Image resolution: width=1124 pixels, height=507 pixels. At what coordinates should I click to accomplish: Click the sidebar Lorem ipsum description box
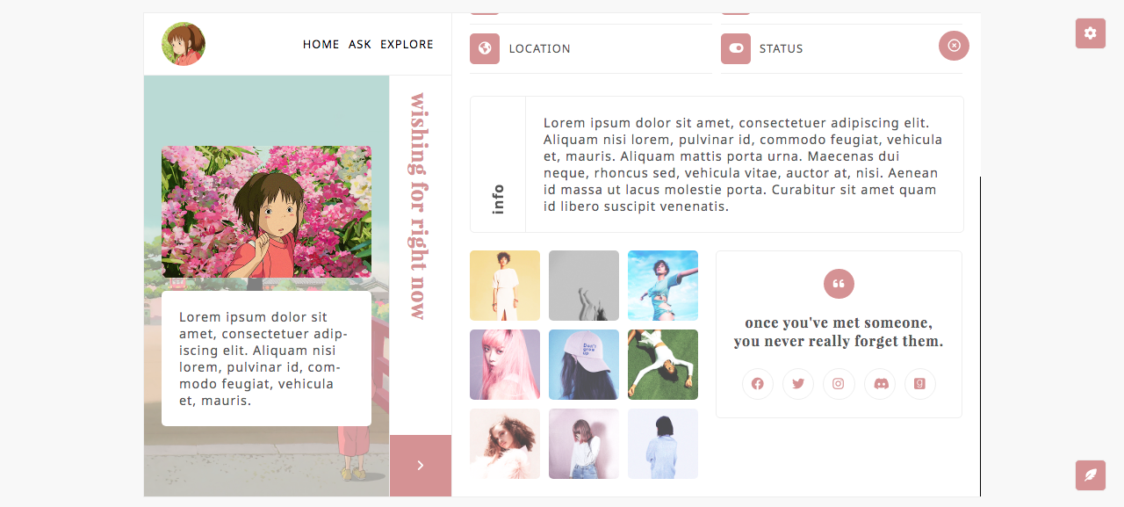(266, 359)
